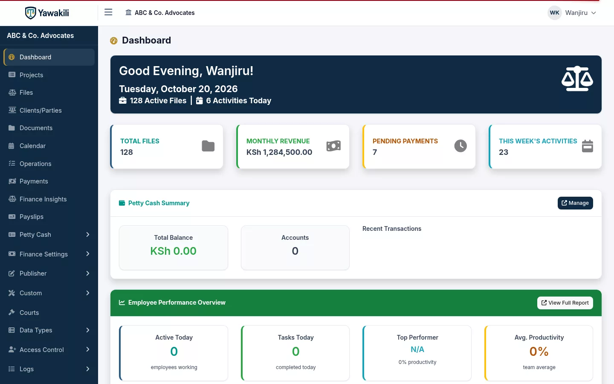Click the Courts gavel icon

12,312
